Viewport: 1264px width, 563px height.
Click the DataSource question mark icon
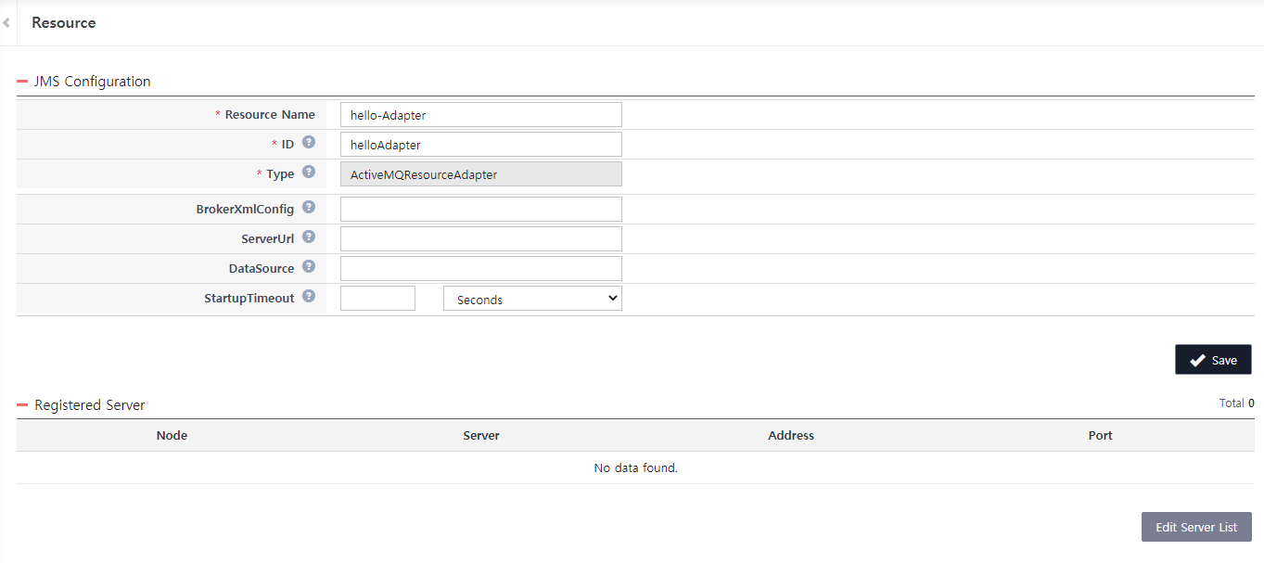click(309, 267)
